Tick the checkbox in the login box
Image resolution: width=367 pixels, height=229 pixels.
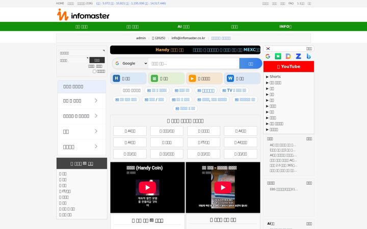pos(94,71)
